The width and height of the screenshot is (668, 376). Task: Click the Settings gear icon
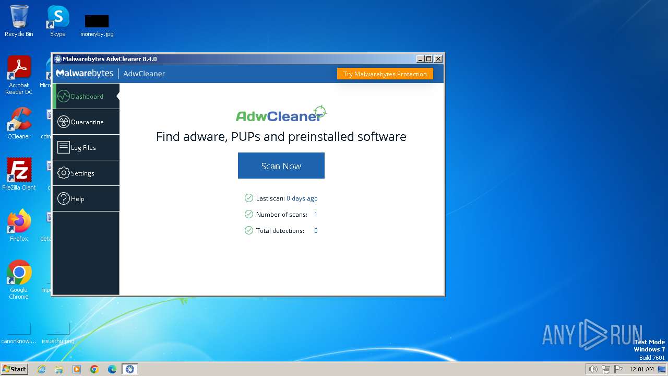tap(64, 173)
